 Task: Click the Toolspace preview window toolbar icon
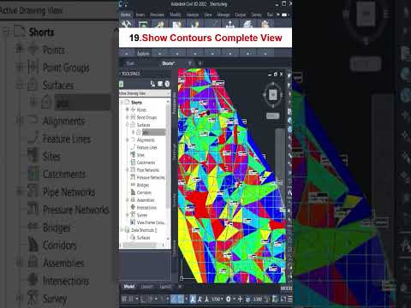pos(160,84)
